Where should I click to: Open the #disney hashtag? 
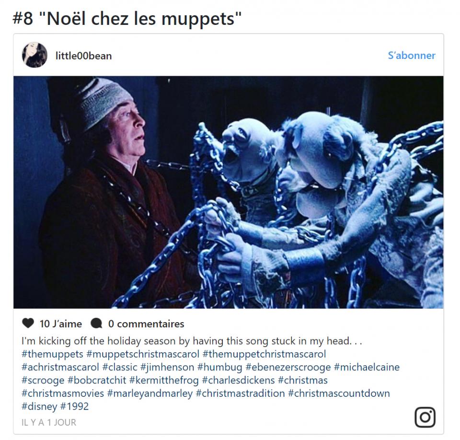coord(39,406)
